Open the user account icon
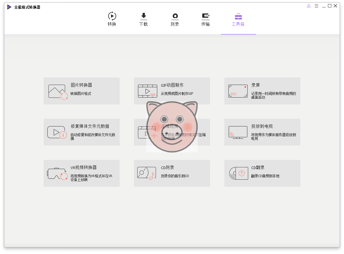344x254 pixels. [x=309, y=6]
